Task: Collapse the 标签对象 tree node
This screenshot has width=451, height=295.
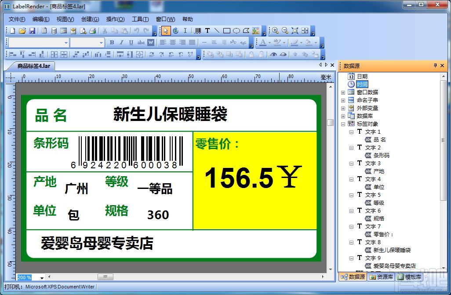Action: click(343, 124)
